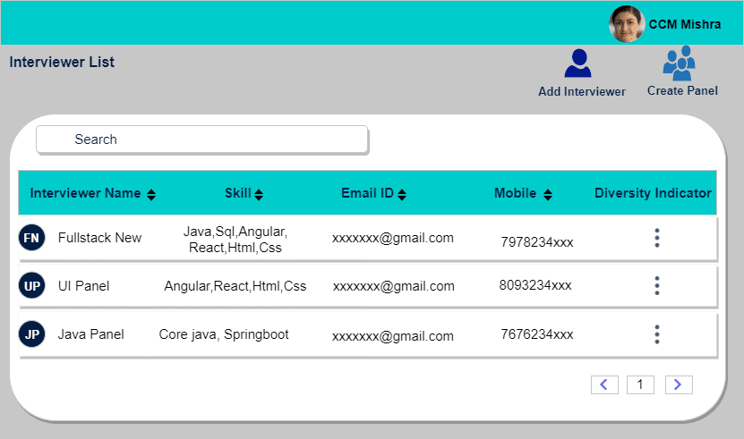Go to the next page arrow
Viewport: 744px width, 439px height.
pos(679,384)
